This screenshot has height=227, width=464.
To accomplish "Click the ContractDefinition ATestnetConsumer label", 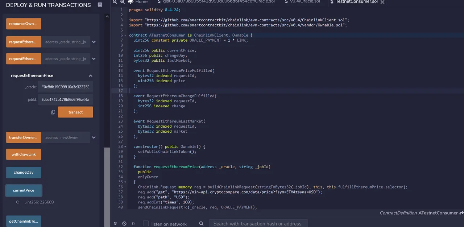I will tap(419, 213).
